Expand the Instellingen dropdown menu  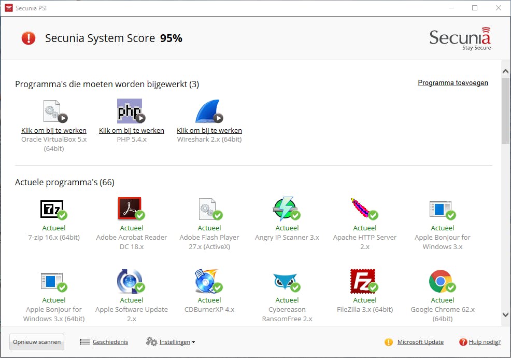click(x=171, y=342)
